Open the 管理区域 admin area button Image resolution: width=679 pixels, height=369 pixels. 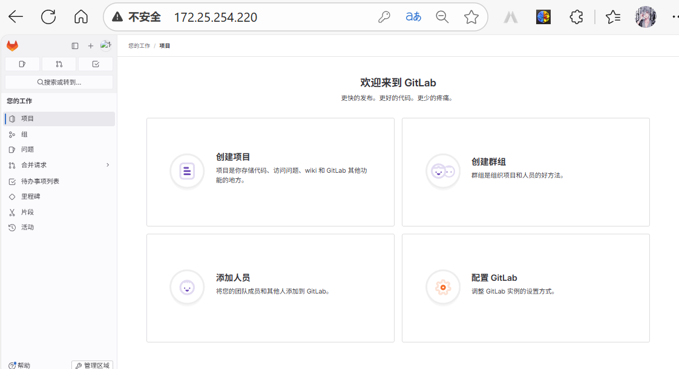[92, 365]
